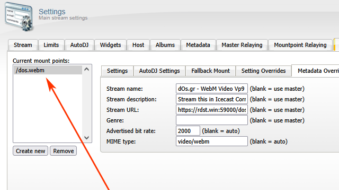This screenshot has width=339, height=190.
Task: Click the 'Stream name:' label
Action: (124, 89)
